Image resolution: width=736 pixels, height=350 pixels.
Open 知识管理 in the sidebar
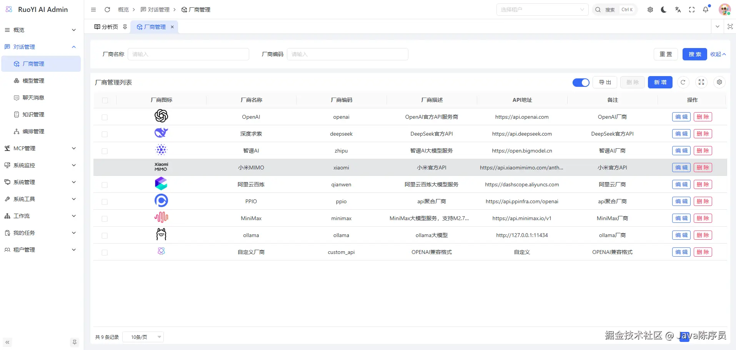41,114
